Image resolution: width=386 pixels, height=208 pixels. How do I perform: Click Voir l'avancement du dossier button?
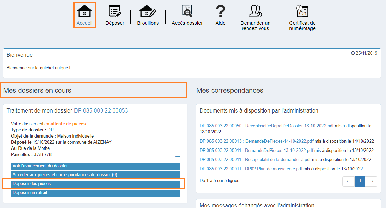(x=95, y=166)
